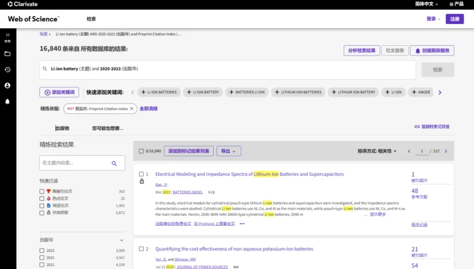Image resolution: width=474 pixels, height=269 pixels.
Task: Collapse the 出版年 filter section
Action: (x=122, y=240)
